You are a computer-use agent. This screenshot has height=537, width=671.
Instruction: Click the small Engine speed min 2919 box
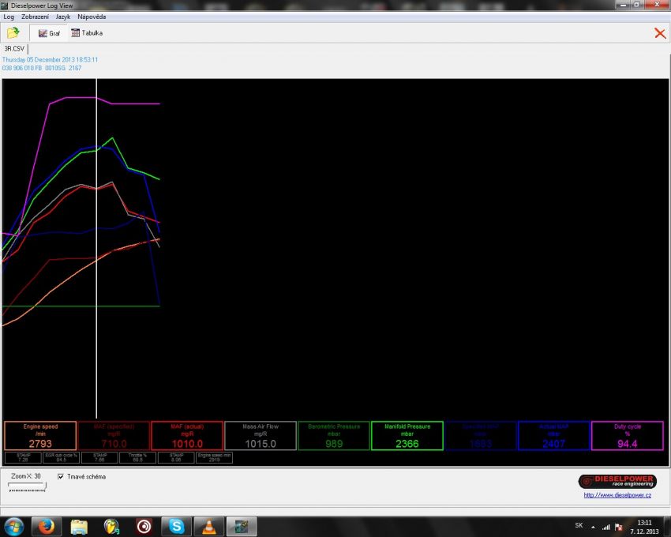pos(215,457)
